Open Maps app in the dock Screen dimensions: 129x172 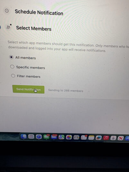pyautogui.click(x=61, y=137)
